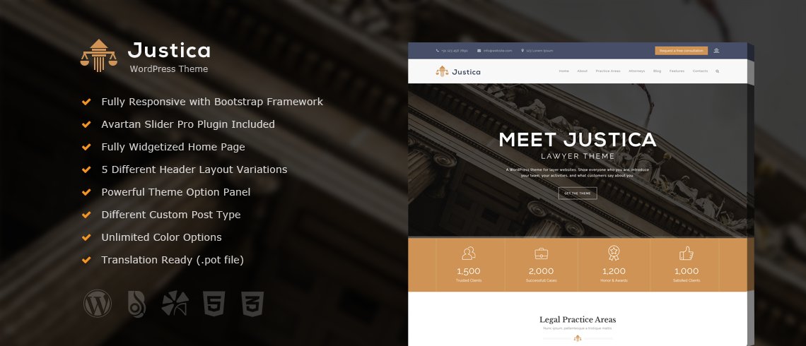The width and height of the screenshot is (806, 346).
Task: Click small pillar icon under Legal Practice Areas
Action: [578, 338]
